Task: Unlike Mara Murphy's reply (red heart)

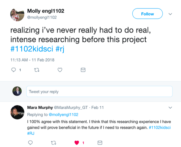Action: click(x=77, y=142)
